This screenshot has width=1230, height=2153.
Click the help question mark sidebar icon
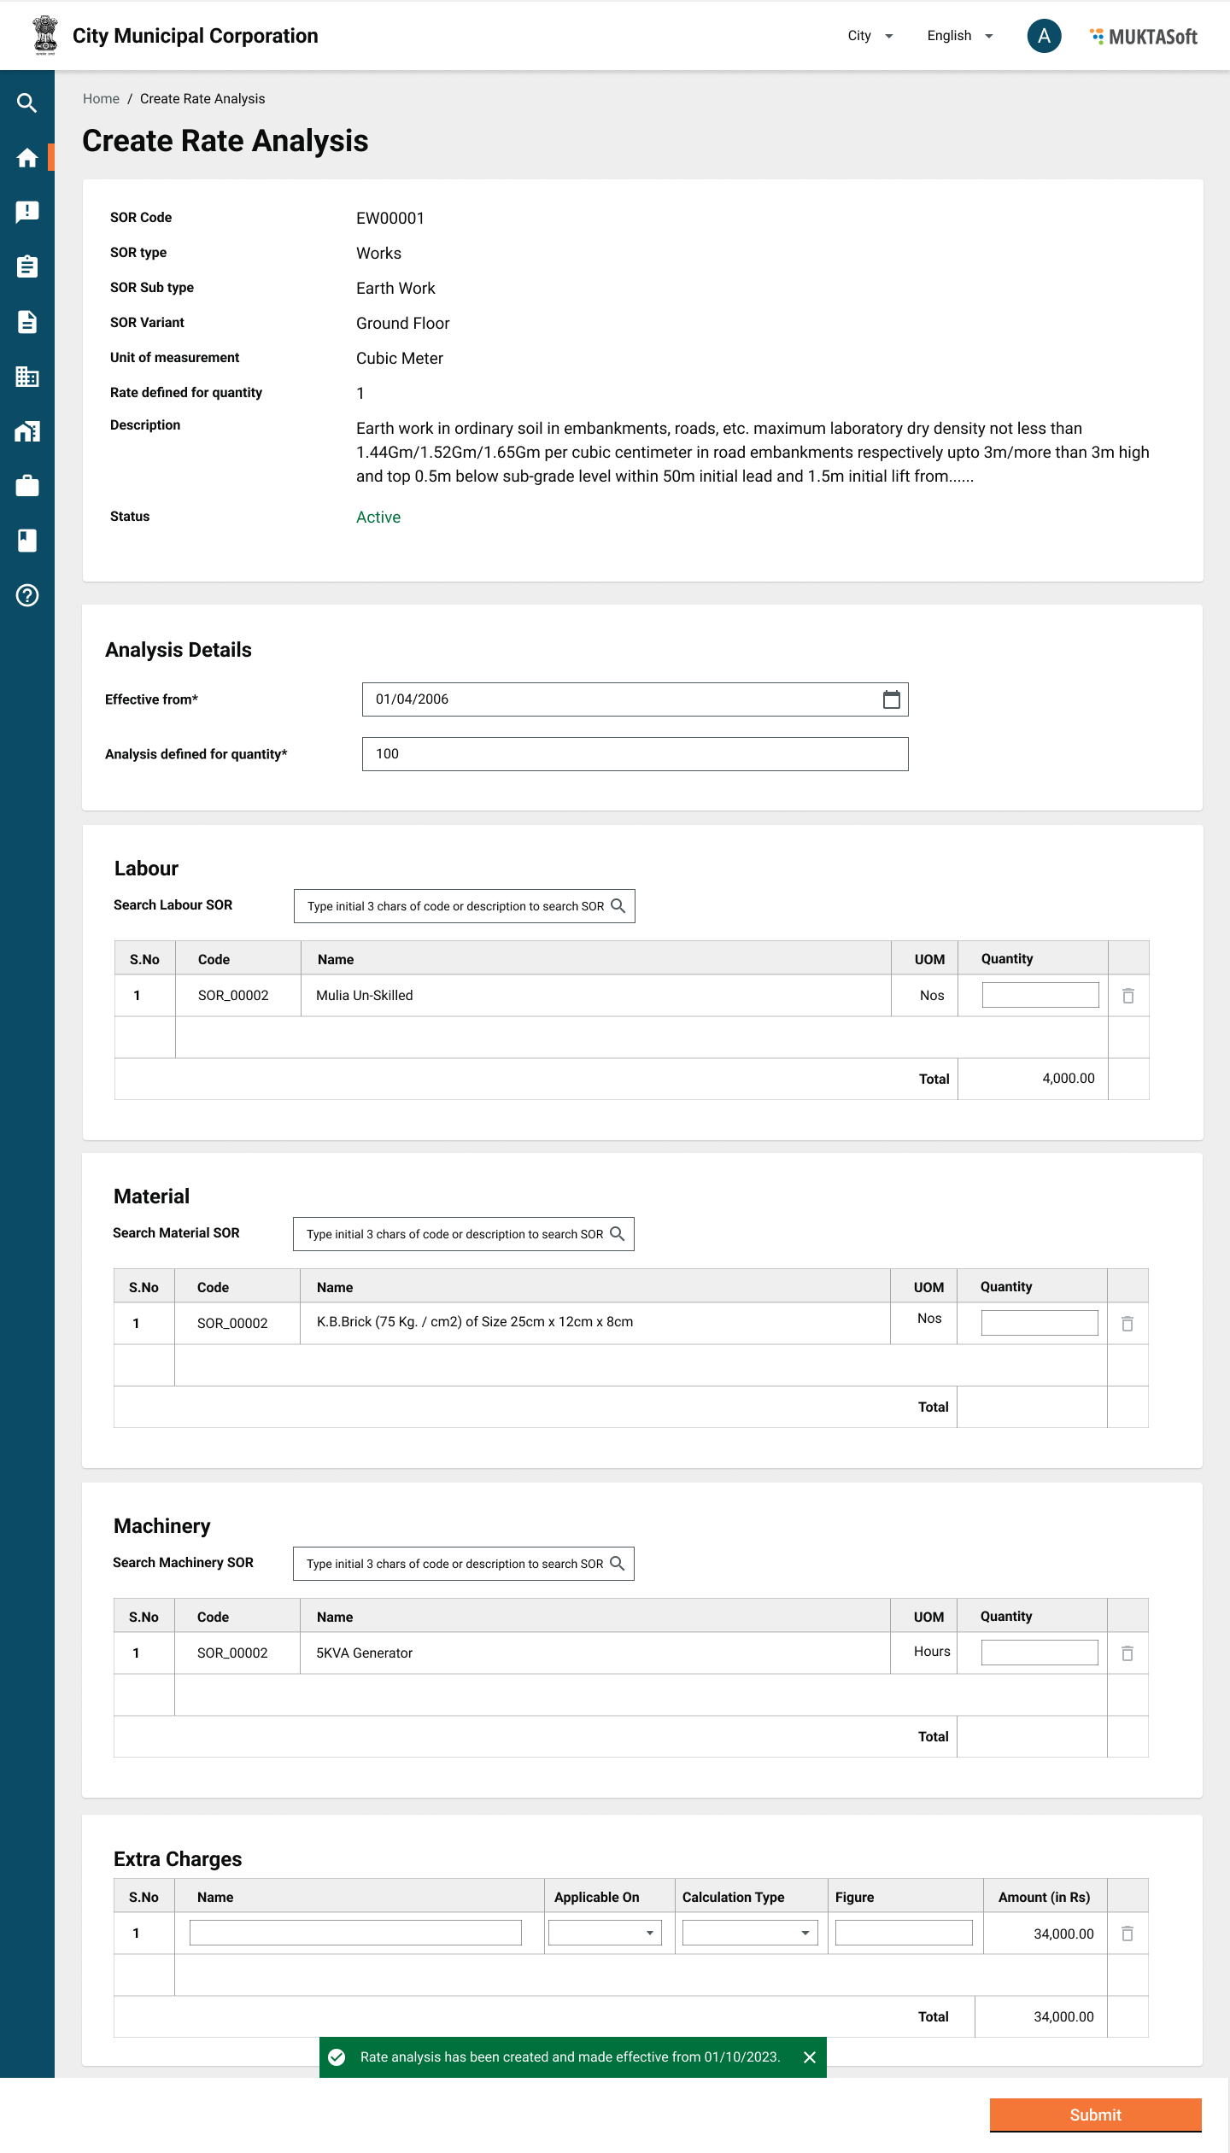click(x=27, y=595)
